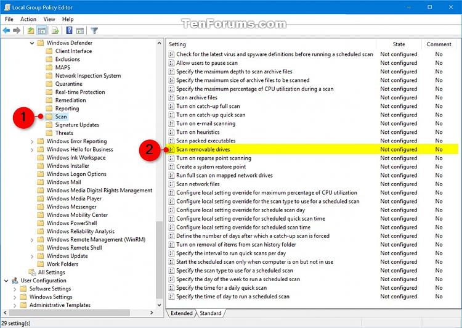Viewport: 462px width, 328px height.
Task: Expand the Administrative Templates node
Action: click(15, 305)
